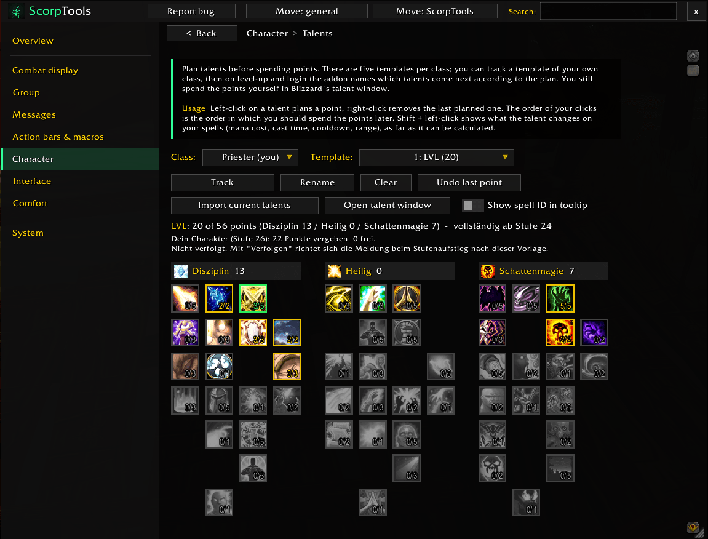The width and height of the screenshot is (708, 539).
Task: Select the orange flame 0/5 Disziplin talent
Action: [x=185, y=298]
